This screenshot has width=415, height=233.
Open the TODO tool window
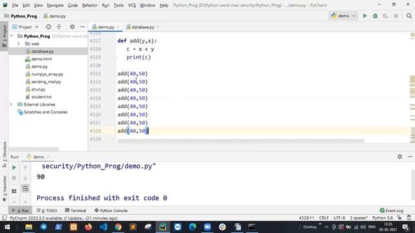47,210
